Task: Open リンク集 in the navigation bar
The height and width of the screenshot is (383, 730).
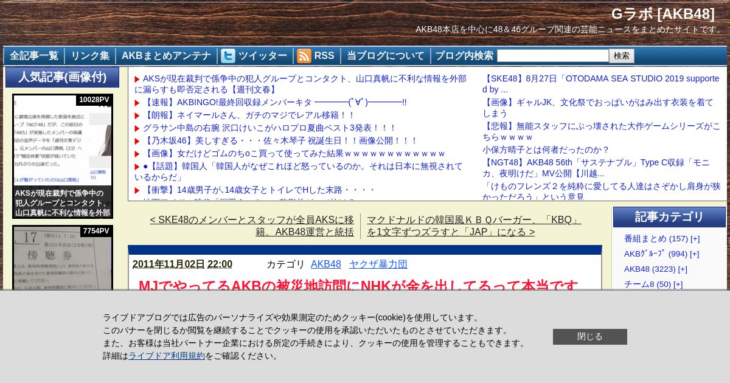Action: pos(90,56)
